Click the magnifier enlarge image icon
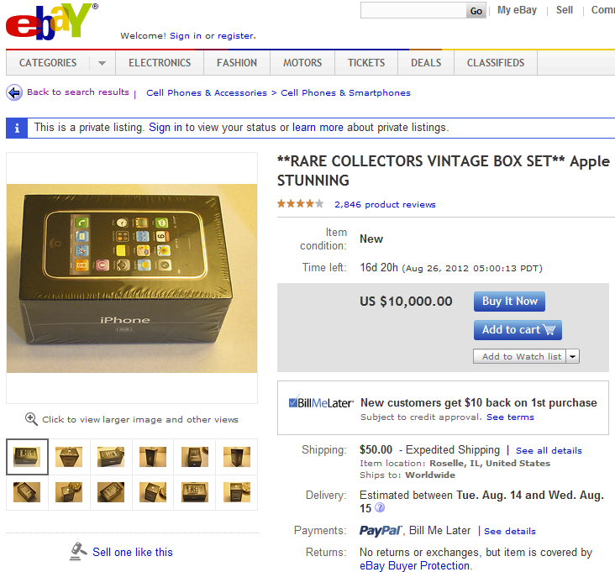The width and height of the screenshot is (615, 572). (31, 419)
